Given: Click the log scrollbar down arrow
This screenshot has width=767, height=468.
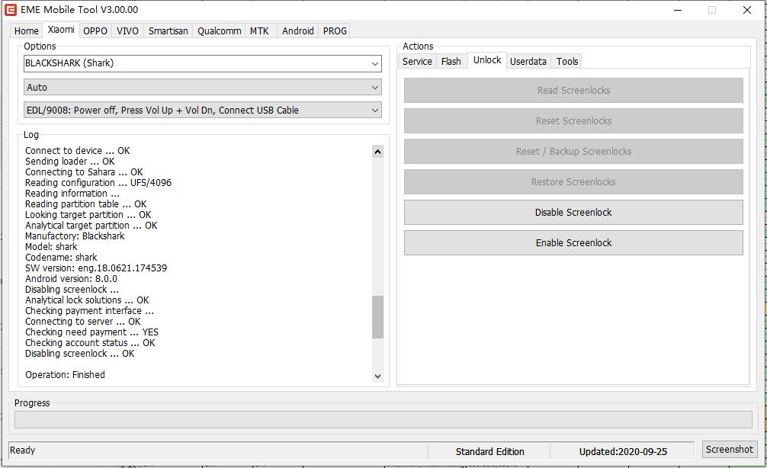Looking at the screenshot, I should coord(377,376).
